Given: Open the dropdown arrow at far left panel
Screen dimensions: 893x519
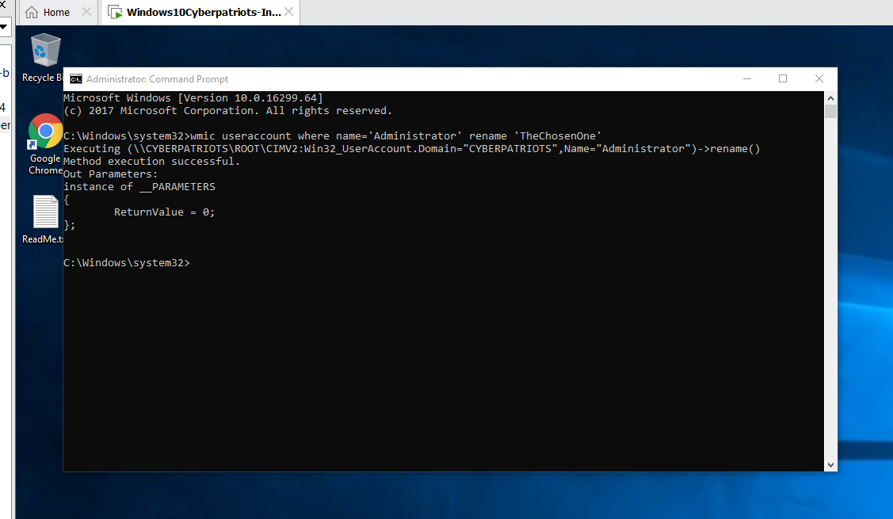Looking at the screenshot, I should [3, 27].
